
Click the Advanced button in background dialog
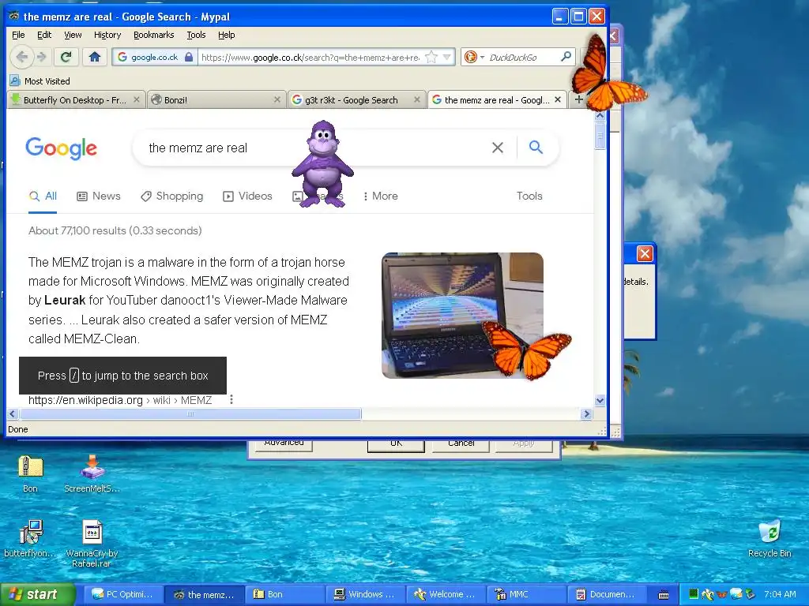[x=284, y=443]
